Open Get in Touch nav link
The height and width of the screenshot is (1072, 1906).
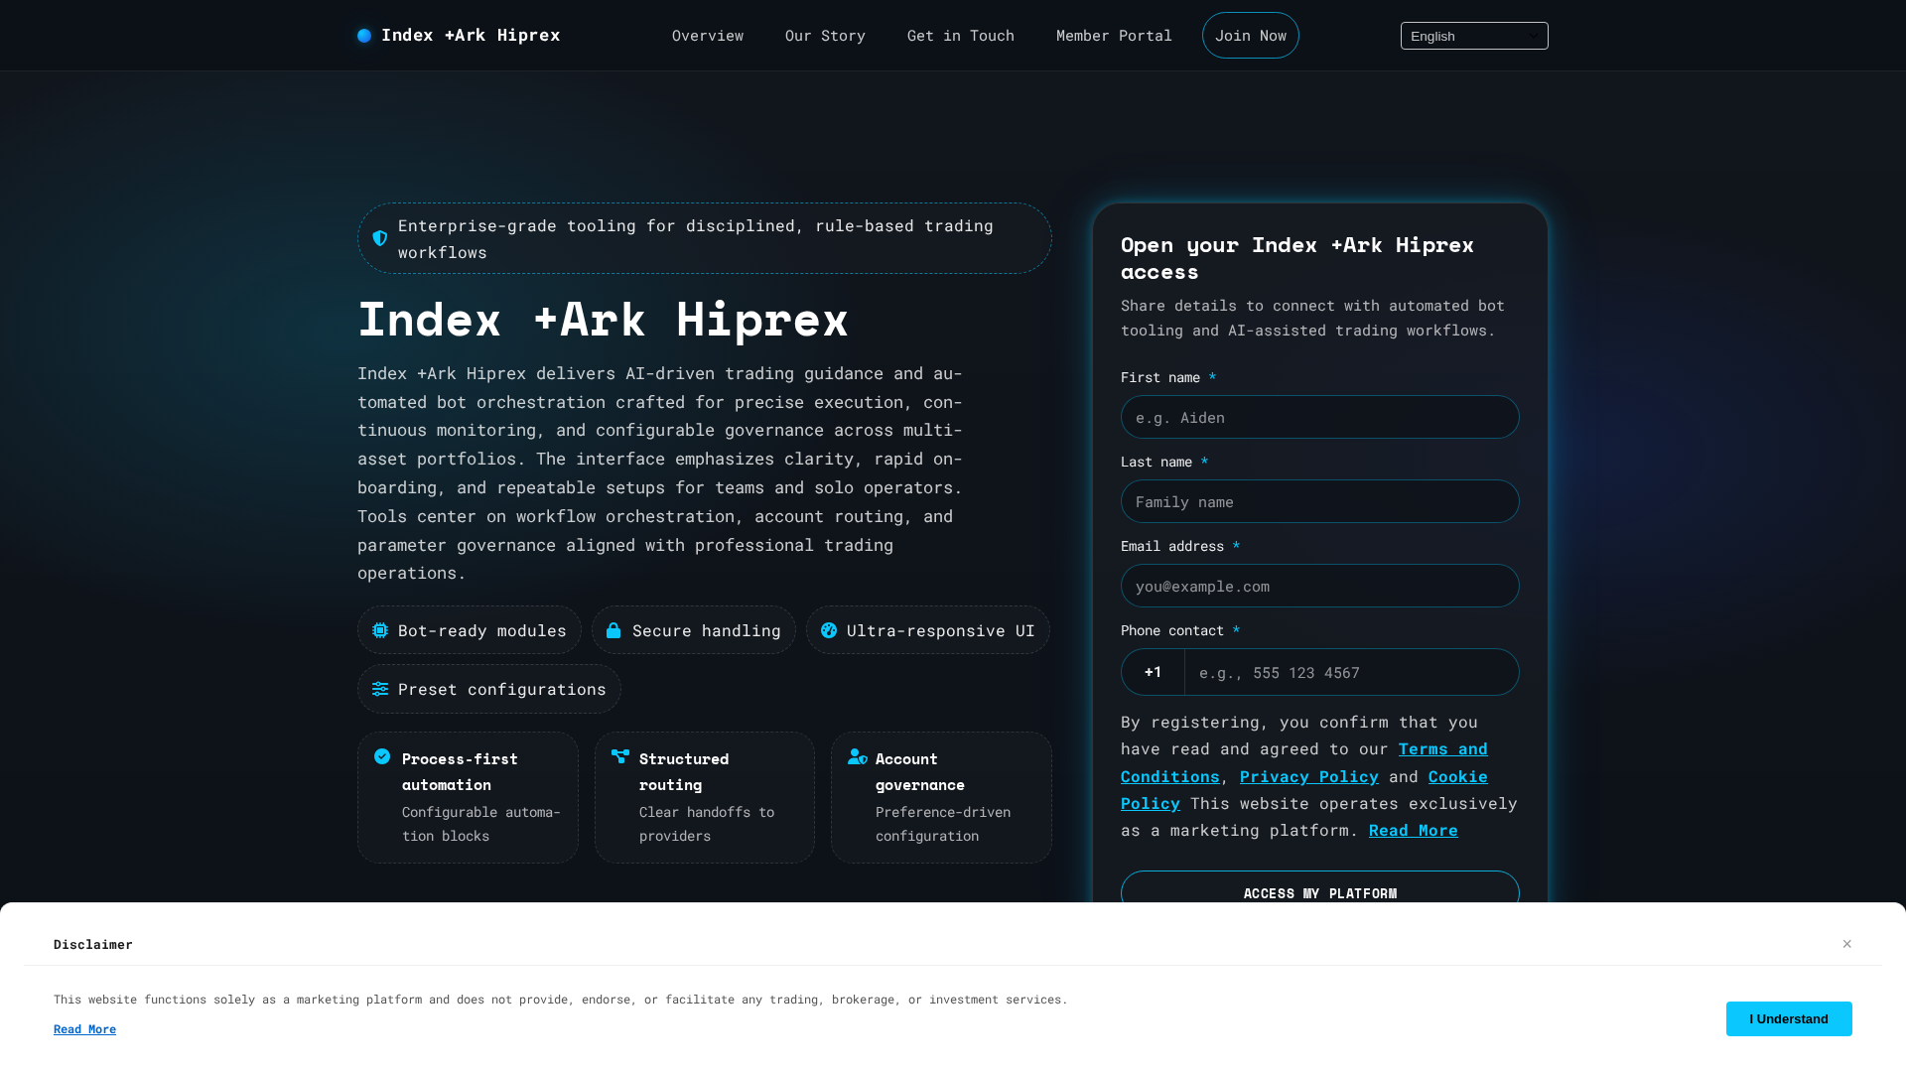pyautogui.click(x=961, y=36)
